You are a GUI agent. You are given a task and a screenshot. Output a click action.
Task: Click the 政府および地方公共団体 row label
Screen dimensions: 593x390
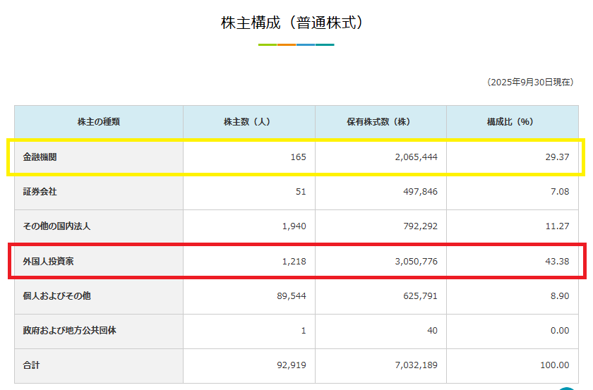pos(69,331)
